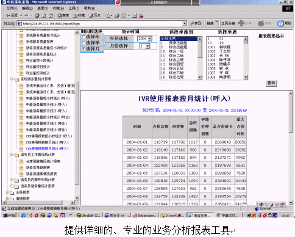Click the History toolbar icon

(x=94, y=15)
